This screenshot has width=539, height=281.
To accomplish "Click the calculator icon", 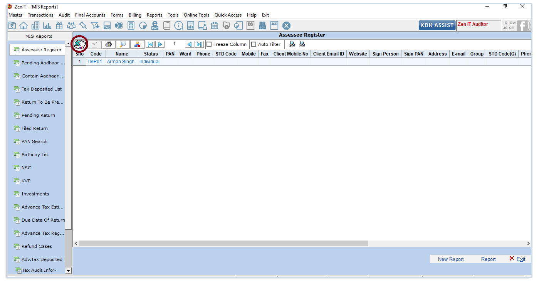I will 131,25.
